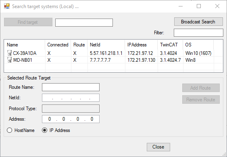
Task: Click the Win10 (1607) OS cell
Action: pyautogui.click(x=198, y=53)
